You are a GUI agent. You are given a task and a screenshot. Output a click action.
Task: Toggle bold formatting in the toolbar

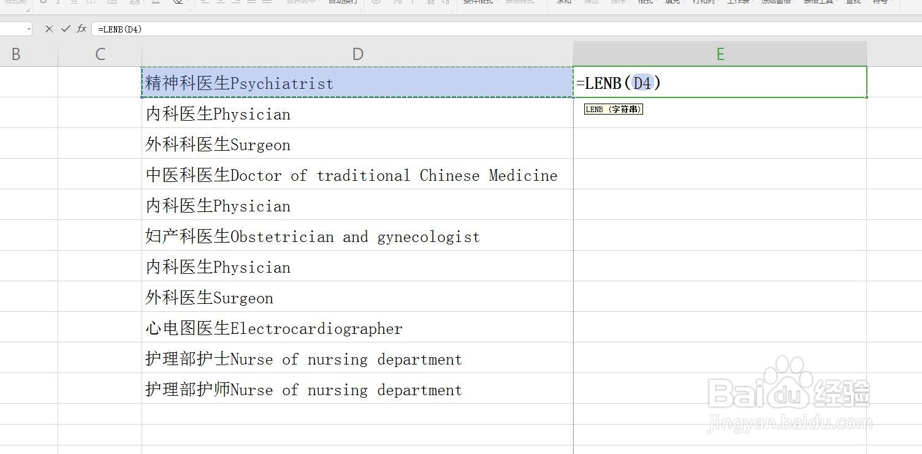tap(43, 2)
